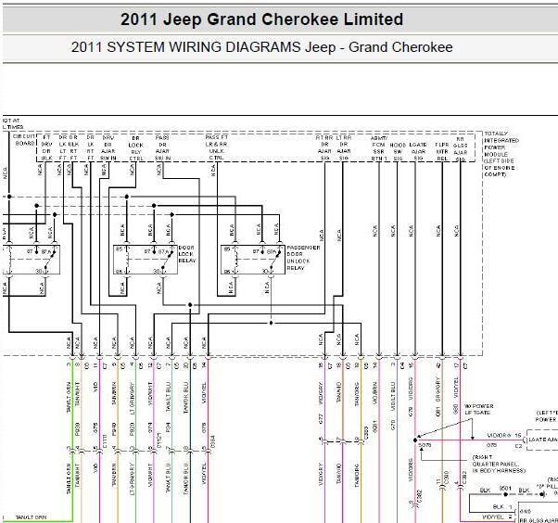Select the G74 circuit label
The height and width of the screenshot is (523, 558).
pyautogui.click(x=150, y=427)
